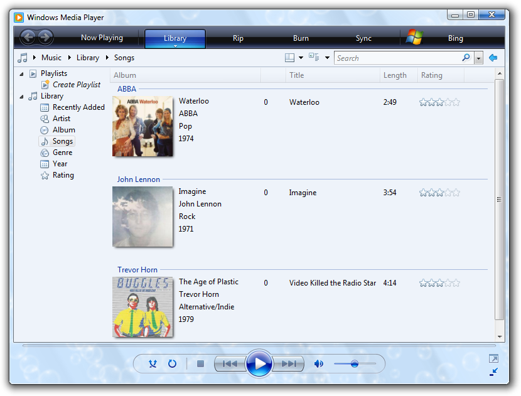This screenshot has height=396, width=521.
Task: Skip to the previous track
Action: point(230,363)
